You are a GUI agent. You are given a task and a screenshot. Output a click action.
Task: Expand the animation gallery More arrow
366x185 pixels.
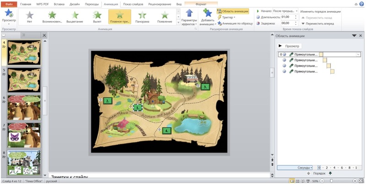[178, 22]
